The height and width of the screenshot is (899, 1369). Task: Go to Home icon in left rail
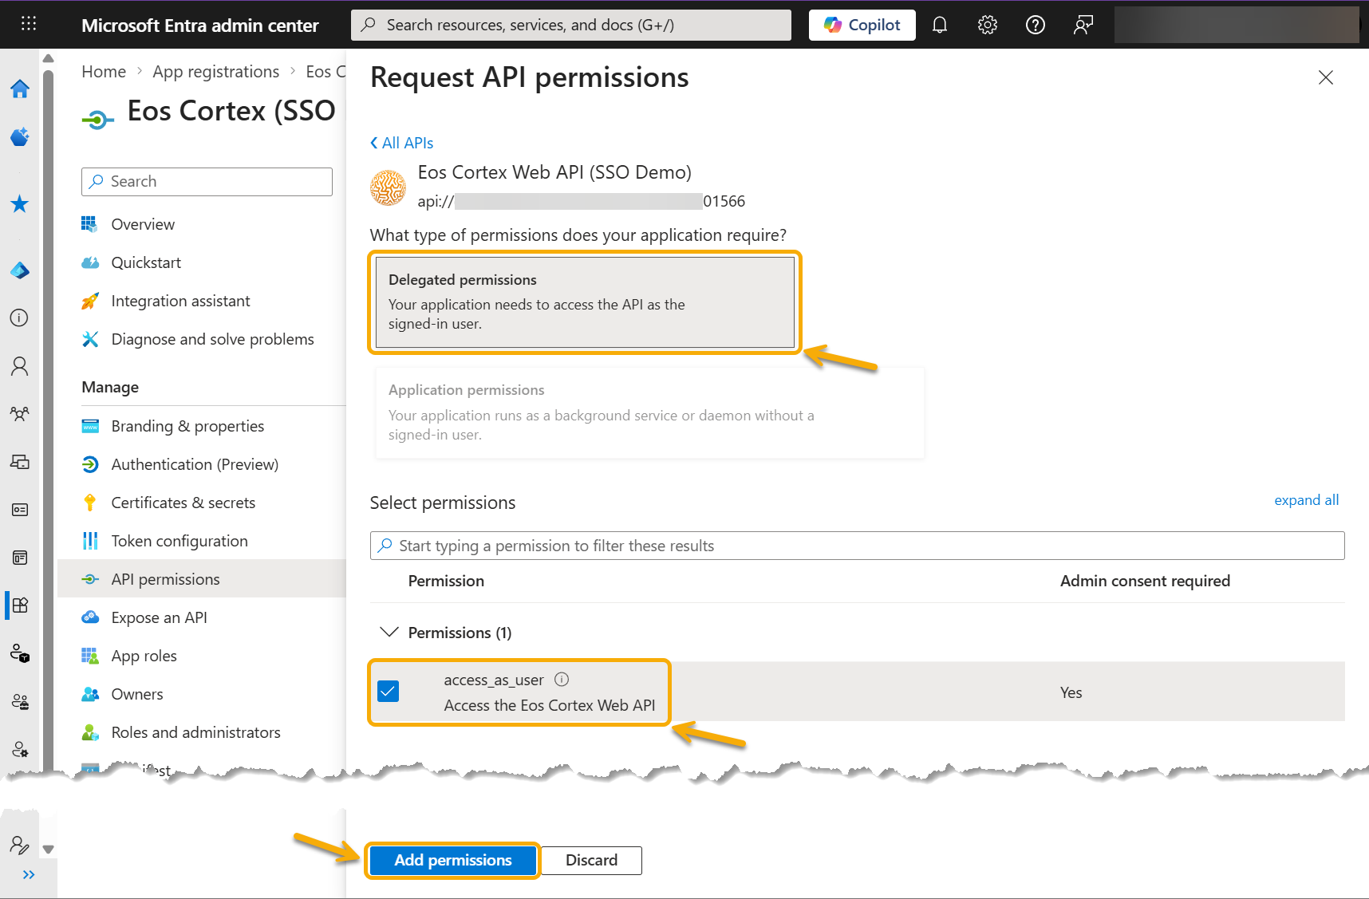pyautogui.click(x=20, y=89)
